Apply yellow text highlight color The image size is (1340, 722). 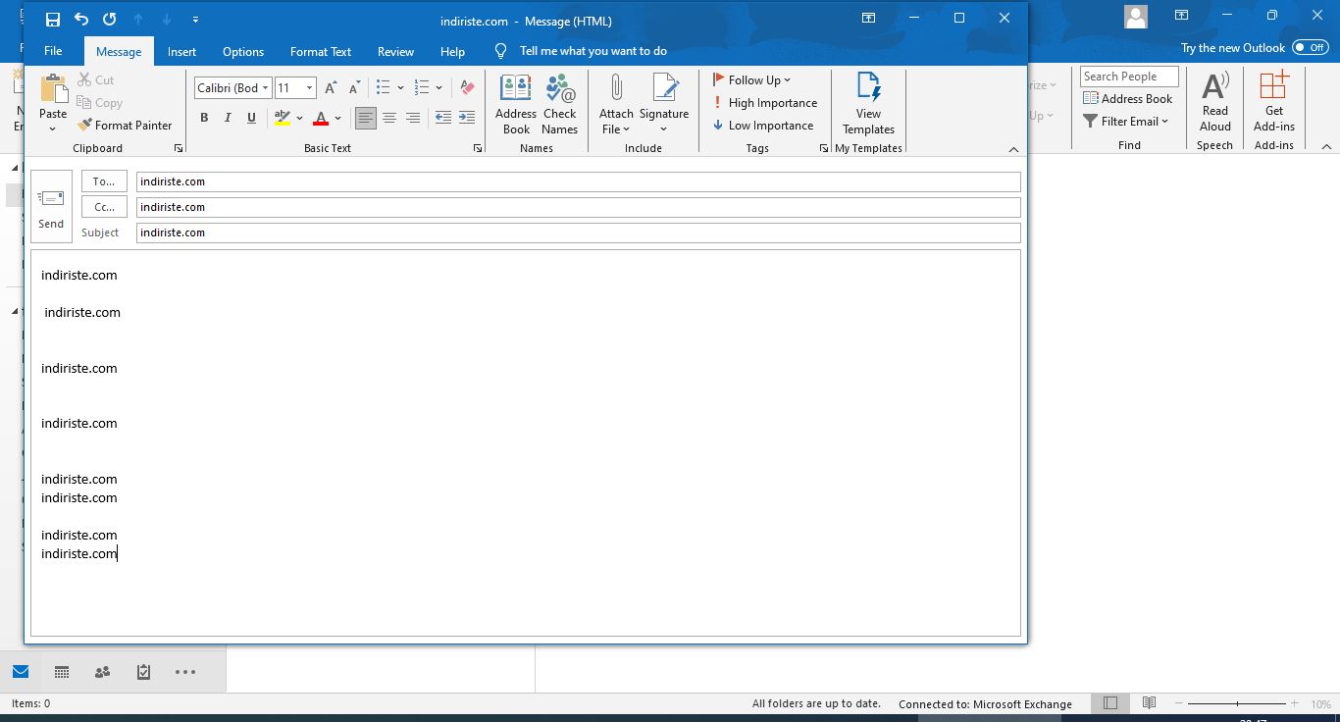point(283,118)
